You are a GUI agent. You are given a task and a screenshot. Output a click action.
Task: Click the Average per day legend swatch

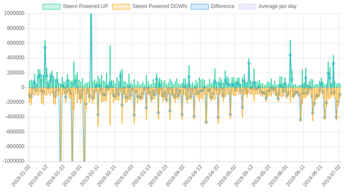pyautogui.click(x=247, y=6)
